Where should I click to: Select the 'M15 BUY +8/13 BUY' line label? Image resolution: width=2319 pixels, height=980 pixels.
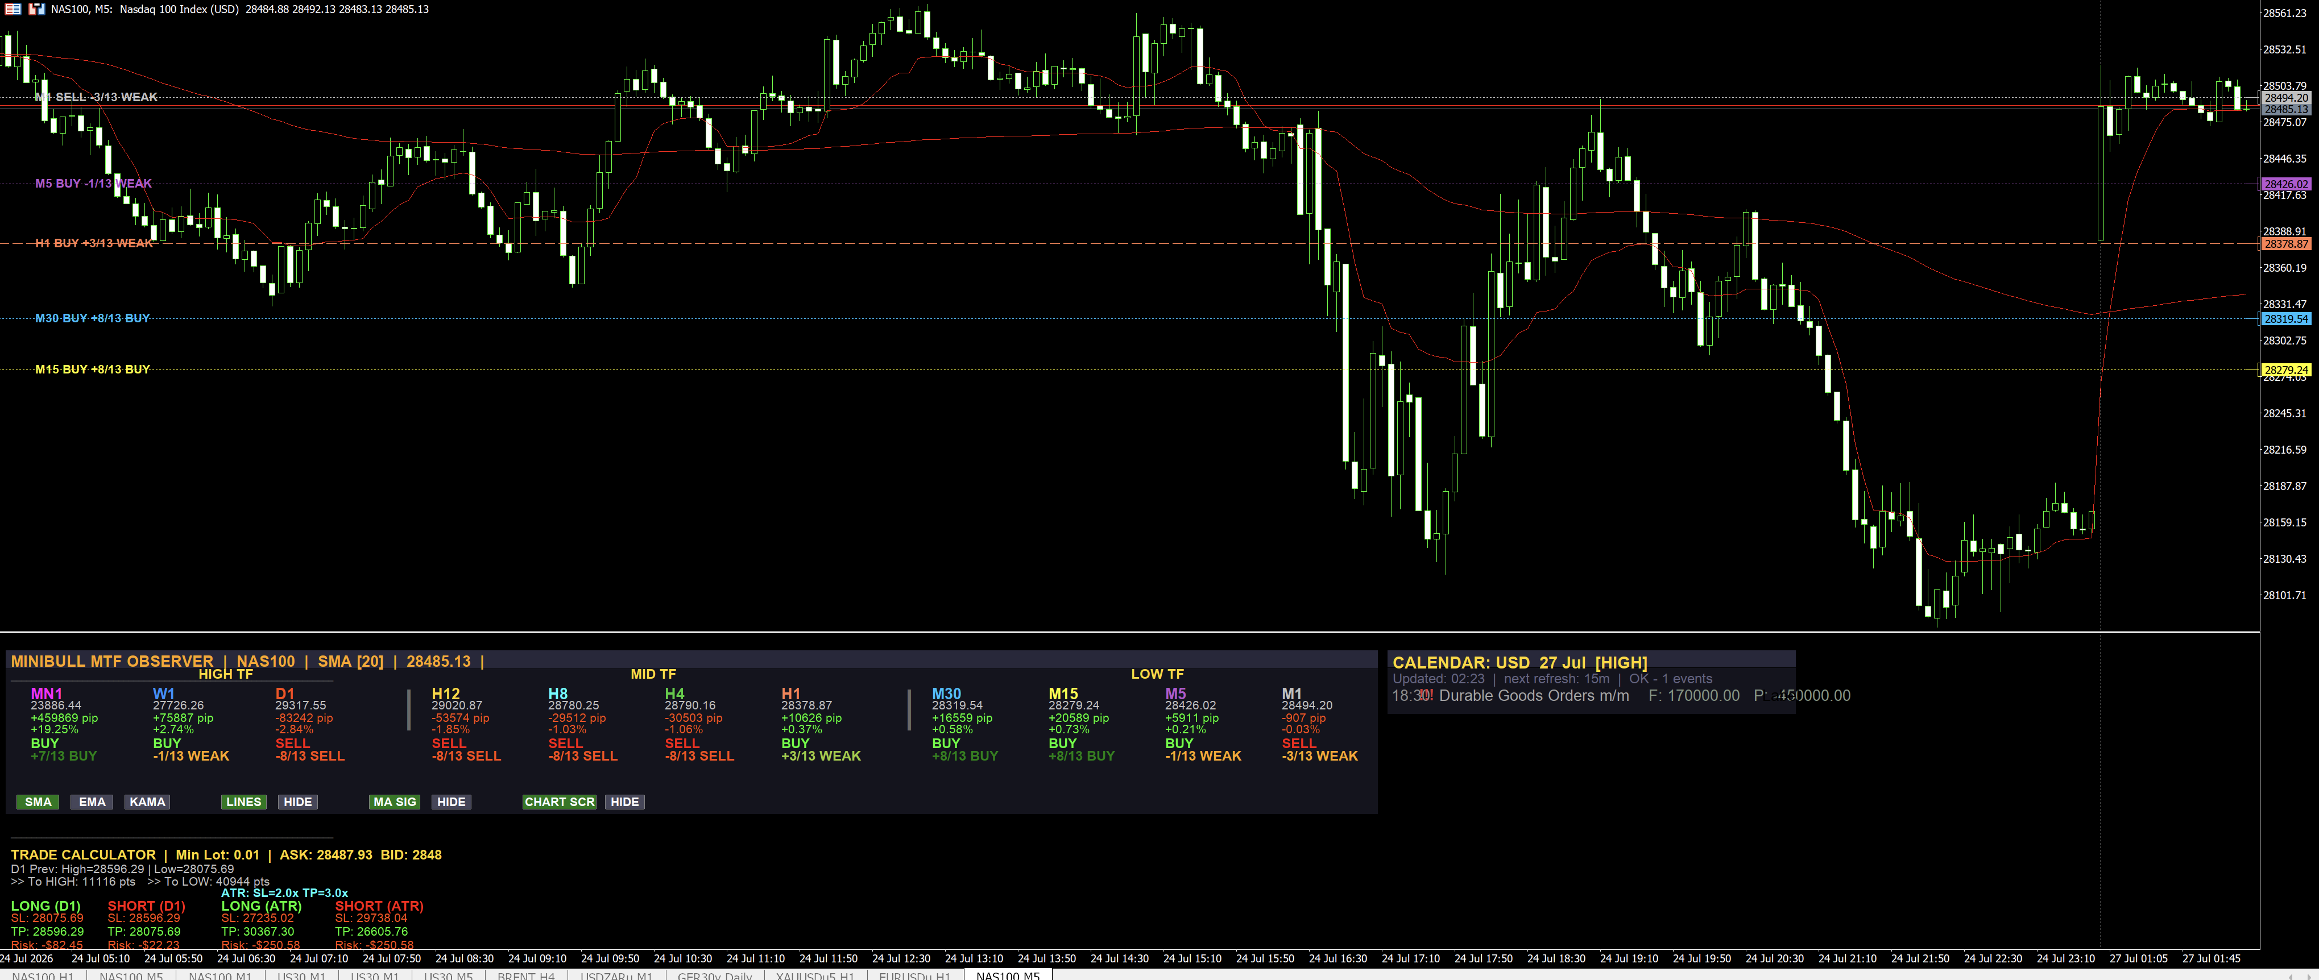click(93, 369)
